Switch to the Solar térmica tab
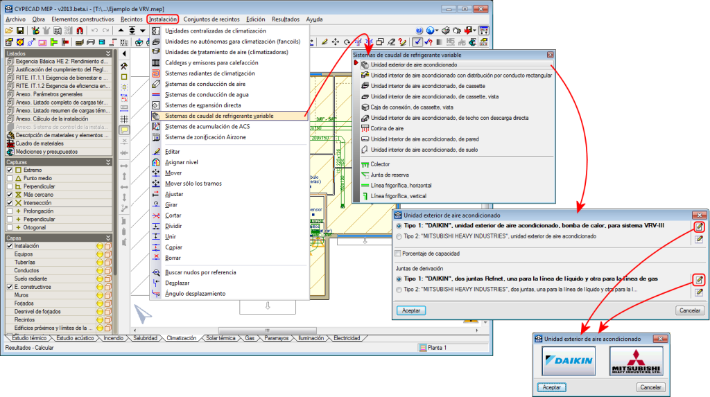This screenshot has height=397, width=710. pos(220,338)
